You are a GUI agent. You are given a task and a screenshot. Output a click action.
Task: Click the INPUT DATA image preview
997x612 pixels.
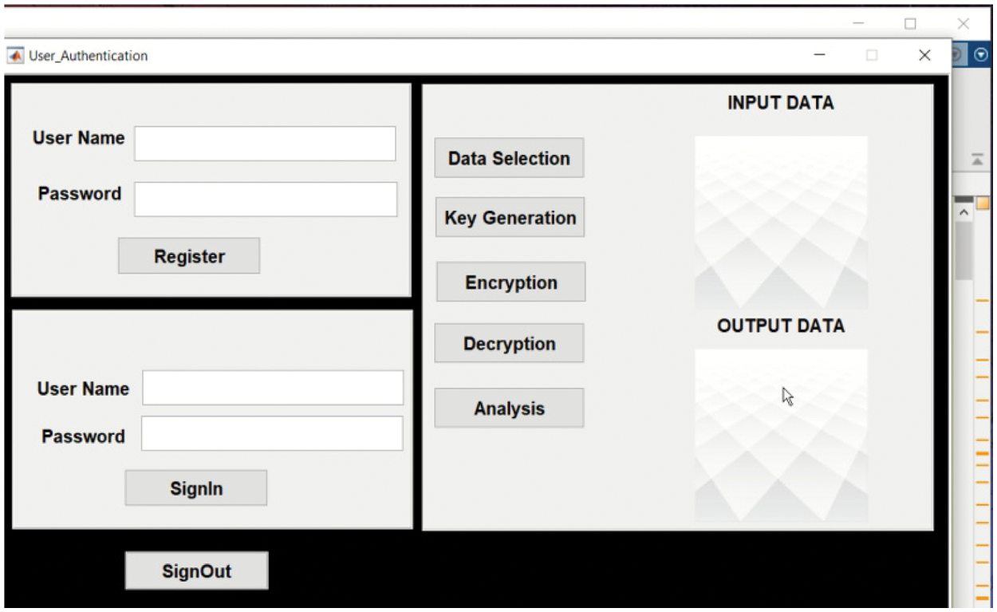[781, 222]
